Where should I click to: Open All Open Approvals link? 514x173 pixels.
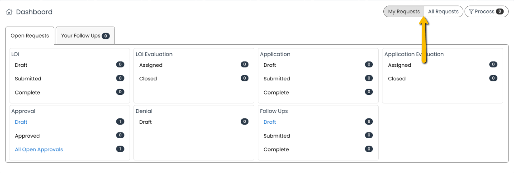tap(38, 150)
